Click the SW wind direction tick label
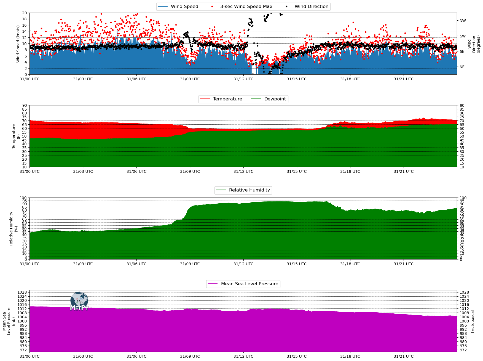 [463, 36]
